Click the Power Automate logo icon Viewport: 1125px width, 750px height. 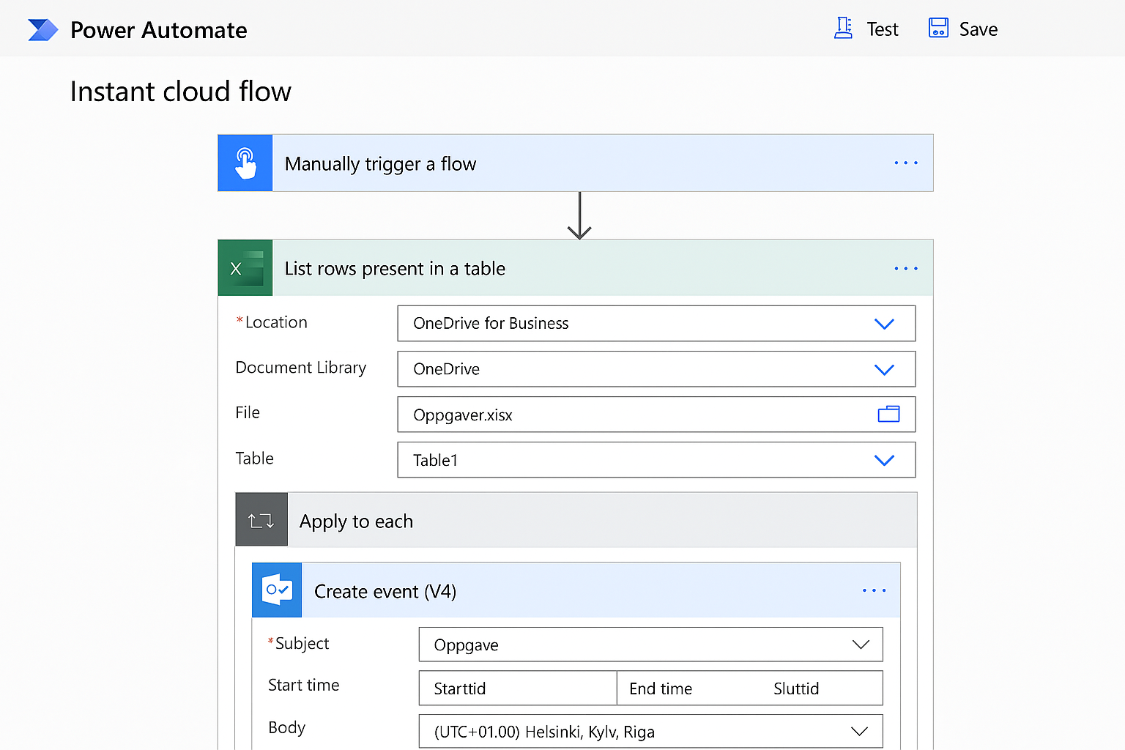click(42, 30)
